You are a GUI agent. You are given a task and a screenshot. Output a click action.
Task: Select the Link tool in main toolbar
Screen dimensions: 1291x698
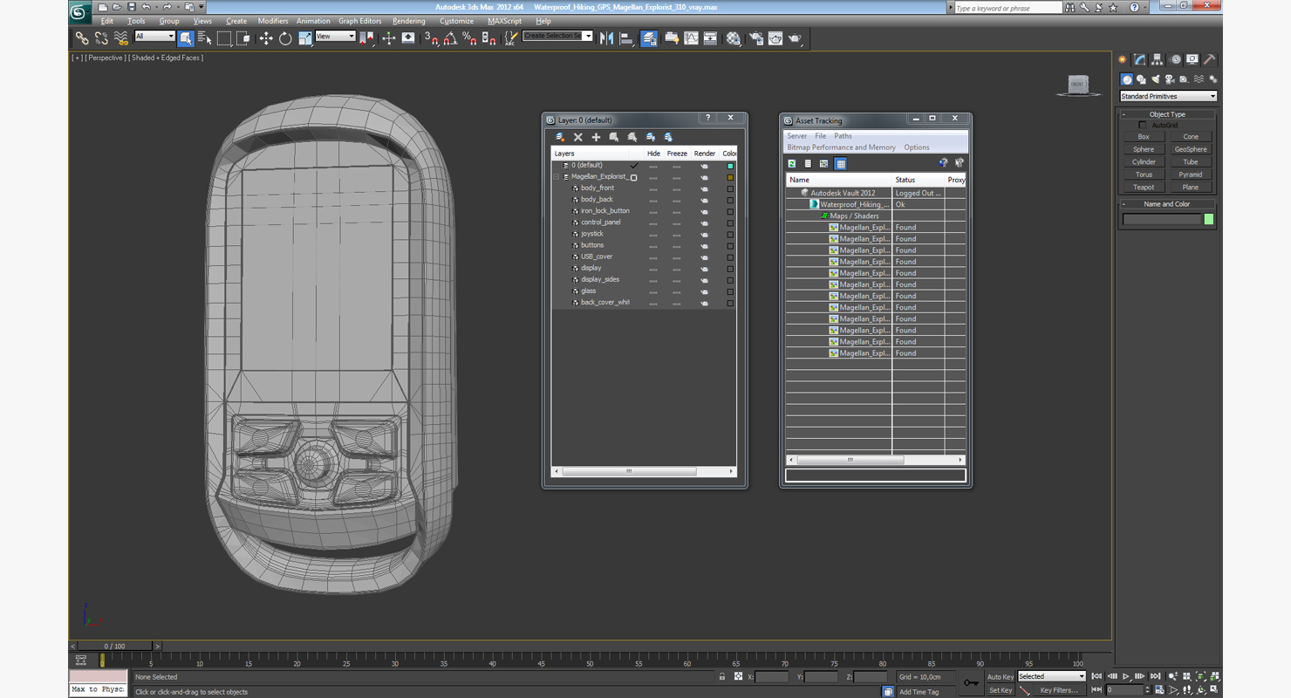[81, 38]
